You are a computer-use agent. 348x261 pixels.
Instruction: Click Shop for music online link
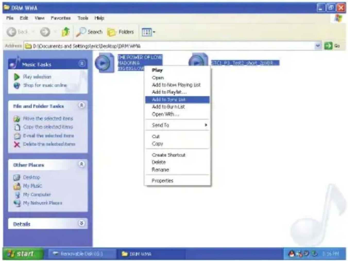(x=45, y=85)
